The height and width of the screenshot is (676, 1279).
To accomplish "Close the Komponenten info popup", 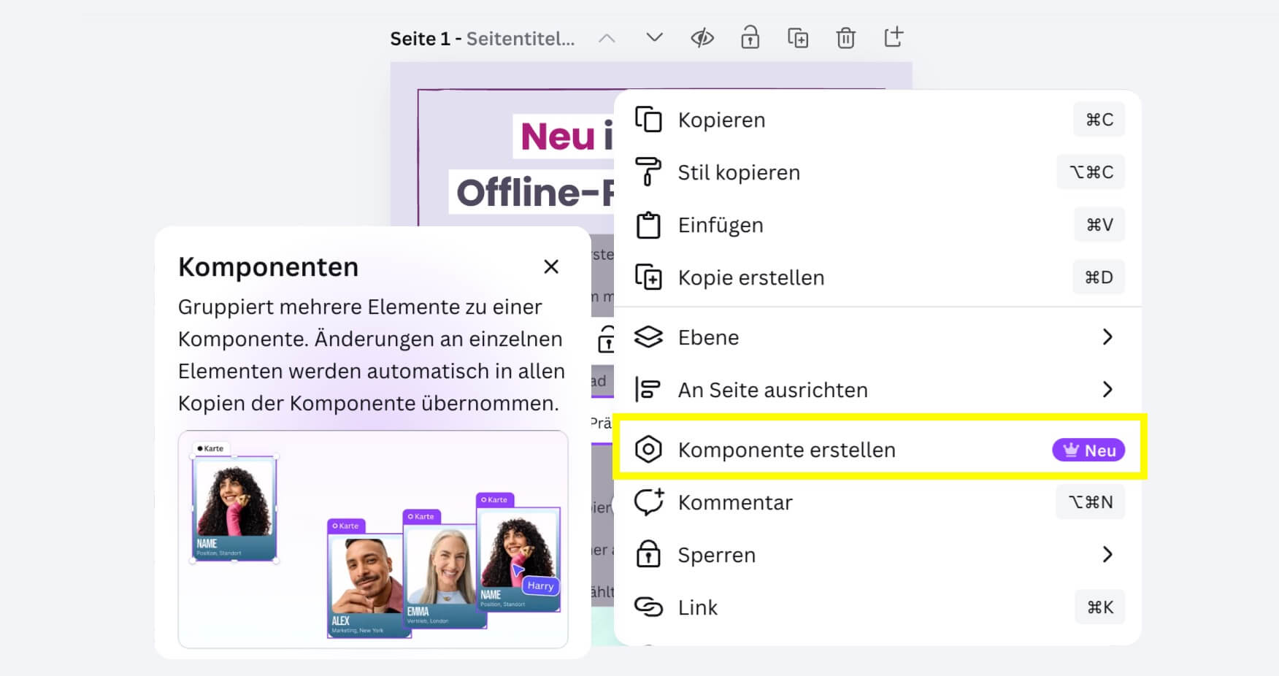I will pyautogui.click(x=551, y=267).
